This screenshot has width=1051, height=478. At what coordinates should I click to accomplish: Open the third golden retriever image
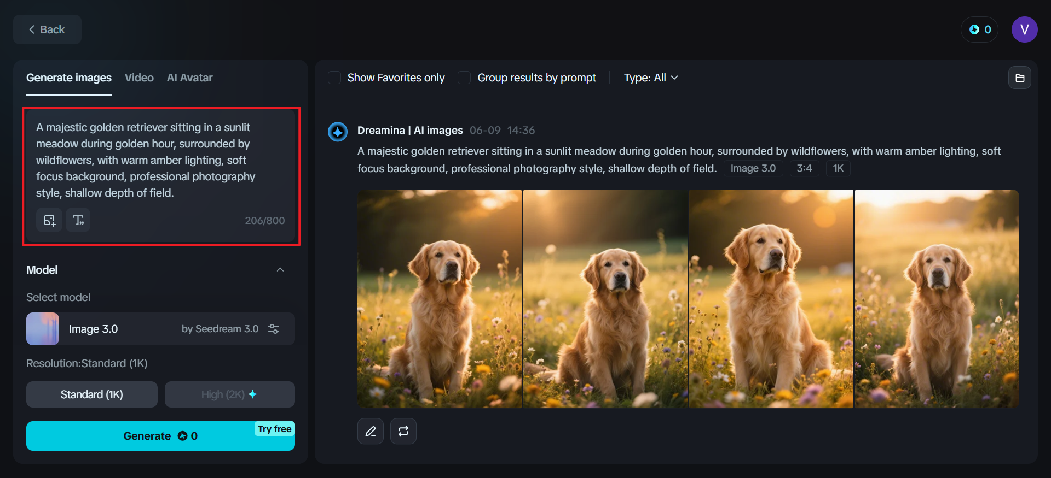click(771, 299)
